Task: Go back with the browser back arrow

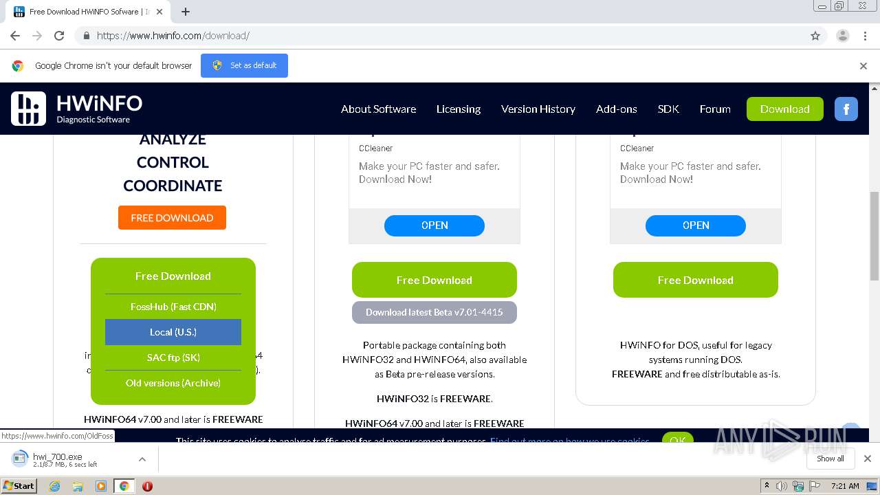Action: pyautogui.click(x=15, y=36)
